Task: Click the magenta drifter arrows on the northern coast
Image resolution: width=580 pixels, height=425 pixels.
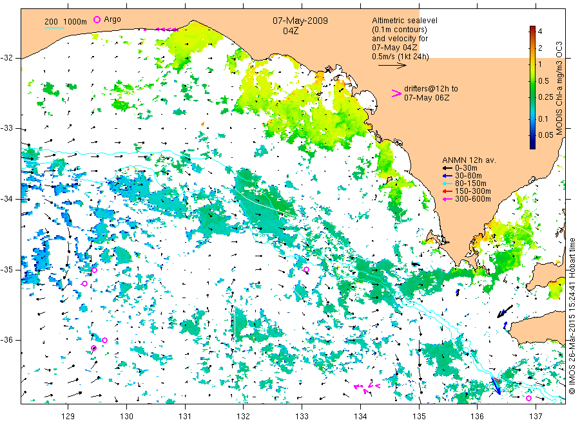Action: (161, 29)
